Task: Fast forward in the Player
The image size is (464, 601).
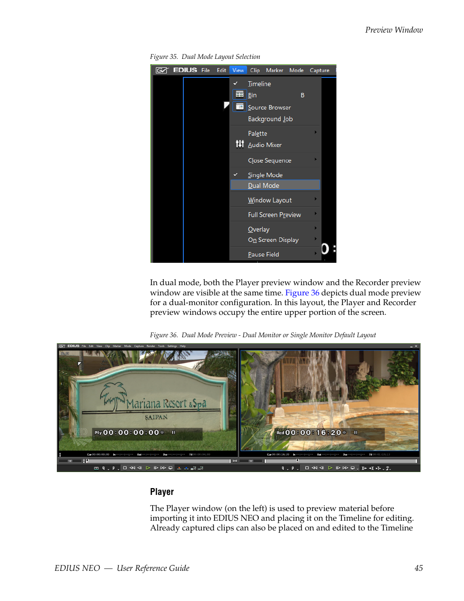Action: tap(163, 468)
